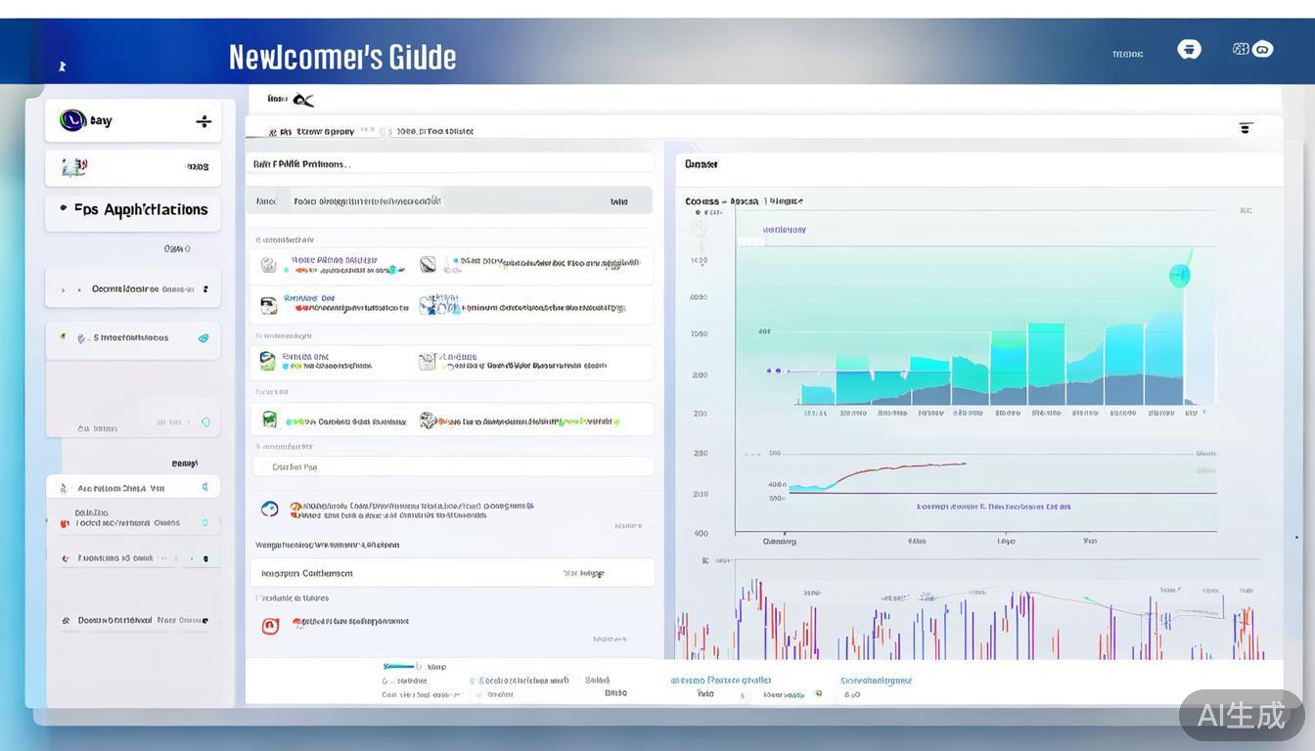Click the cloud icon at header far right

pos(1262,50)
